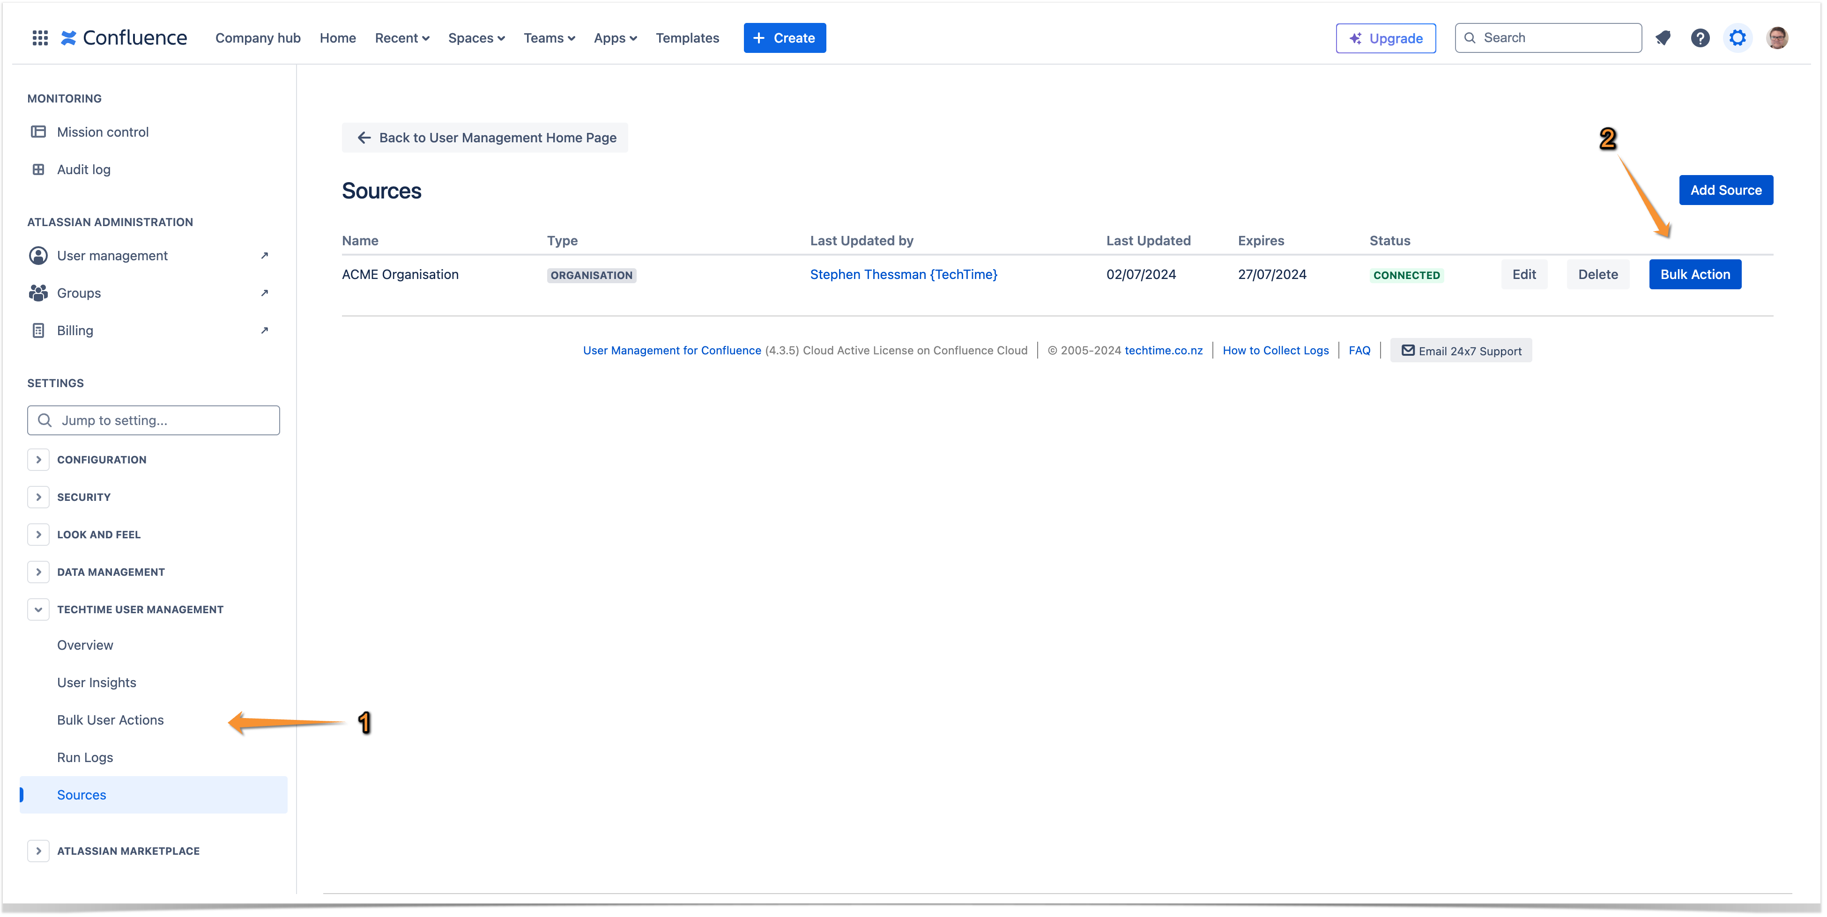Click the Add Source button
The width and height of the screenshot is (1827, 917).
1725,190
